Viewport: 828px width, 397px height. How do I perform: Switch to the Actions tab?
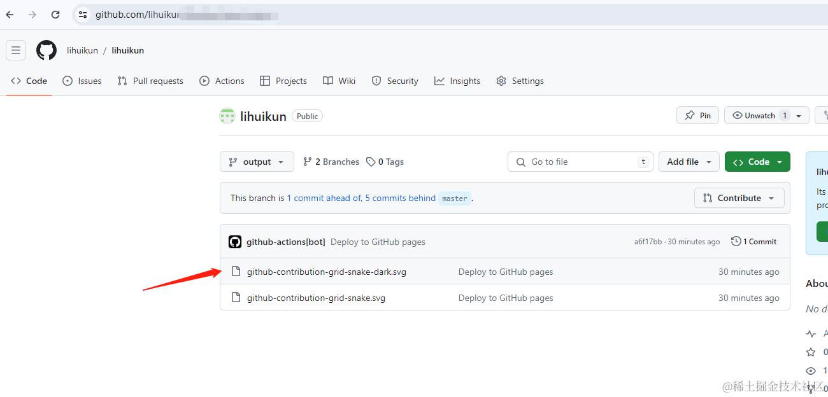point(222,81)
